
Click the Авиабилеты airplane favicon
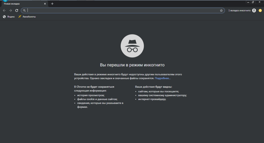pos(20,17)
